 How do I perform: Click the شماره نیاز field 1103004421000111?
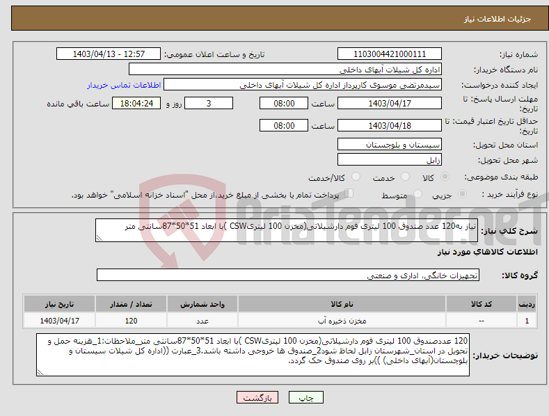(390, 54)
